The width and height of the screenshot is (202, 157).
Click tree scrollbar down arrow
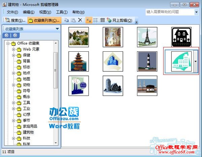click(x=56, y=143)
